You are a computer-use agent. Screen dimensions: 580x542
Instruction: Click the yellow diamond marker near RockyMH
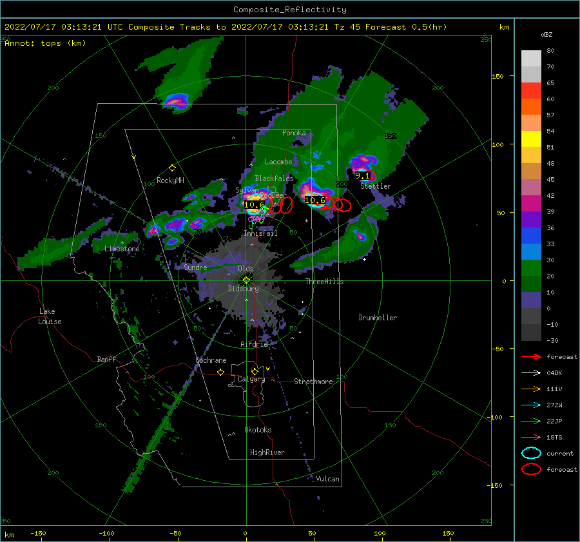click(172, 168)
